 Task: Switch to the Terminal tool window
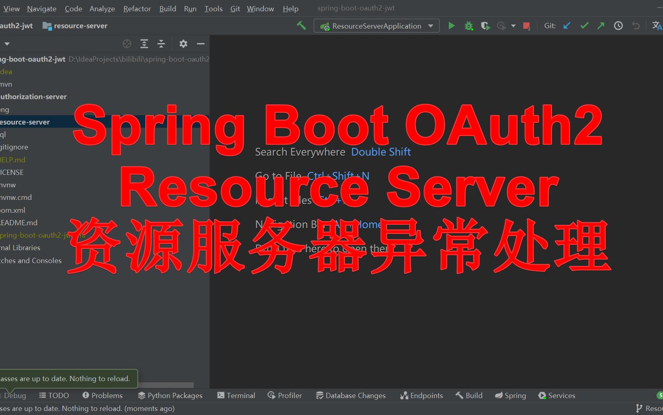click(x=236, y=395)
